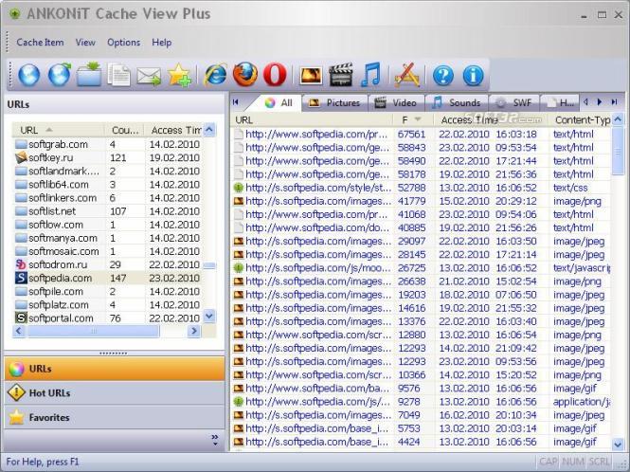Select cache entry with size 9576
Screen dimensions: 630x472
tap(421, 389)
